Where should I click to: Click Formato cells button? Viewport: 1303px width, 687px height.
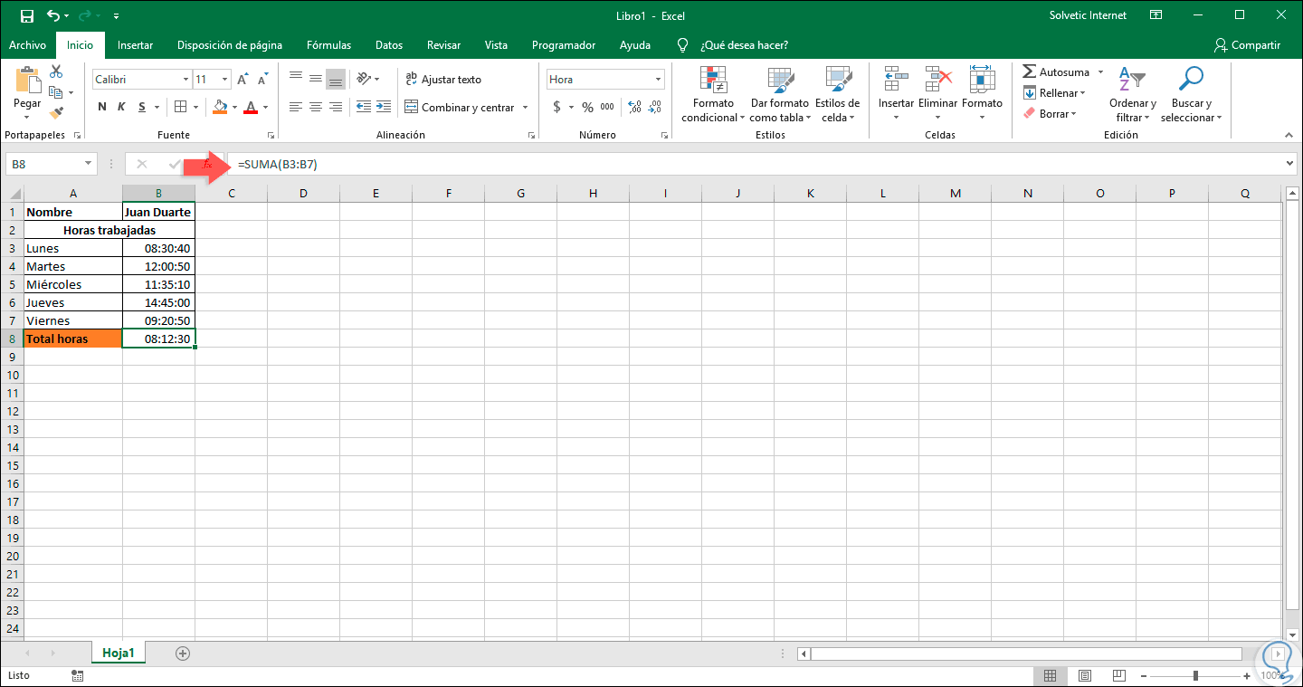click(982, 94)
